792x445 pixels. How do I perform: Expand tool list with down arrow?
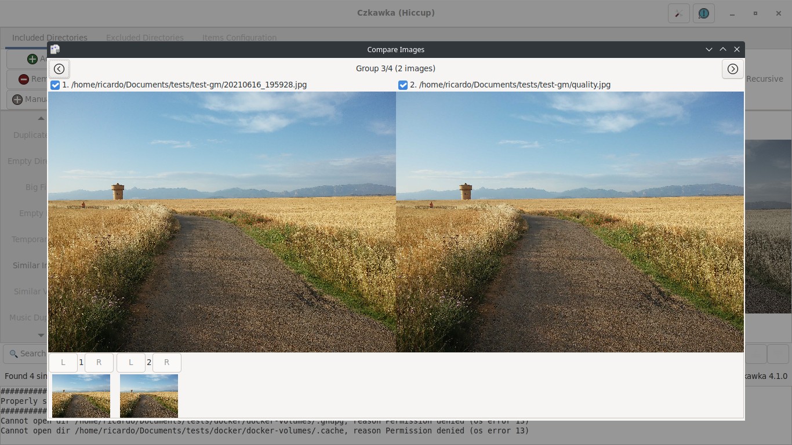41,335
